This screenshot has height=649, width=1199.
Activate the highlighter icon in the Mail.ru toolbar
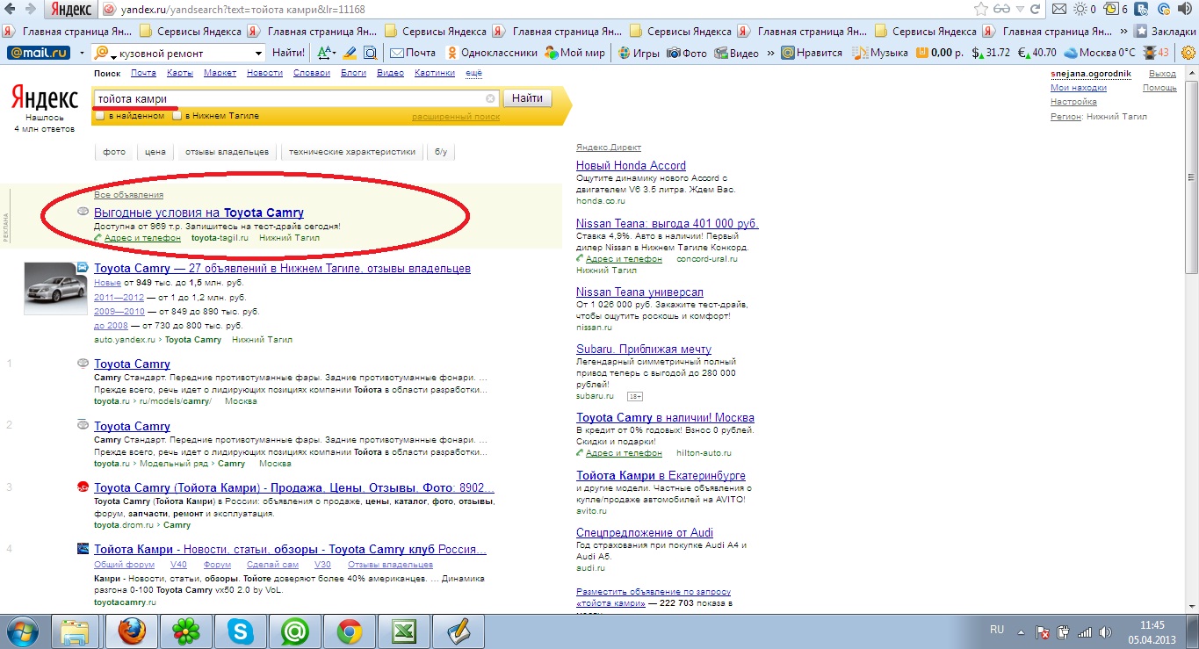pos(349,53)
